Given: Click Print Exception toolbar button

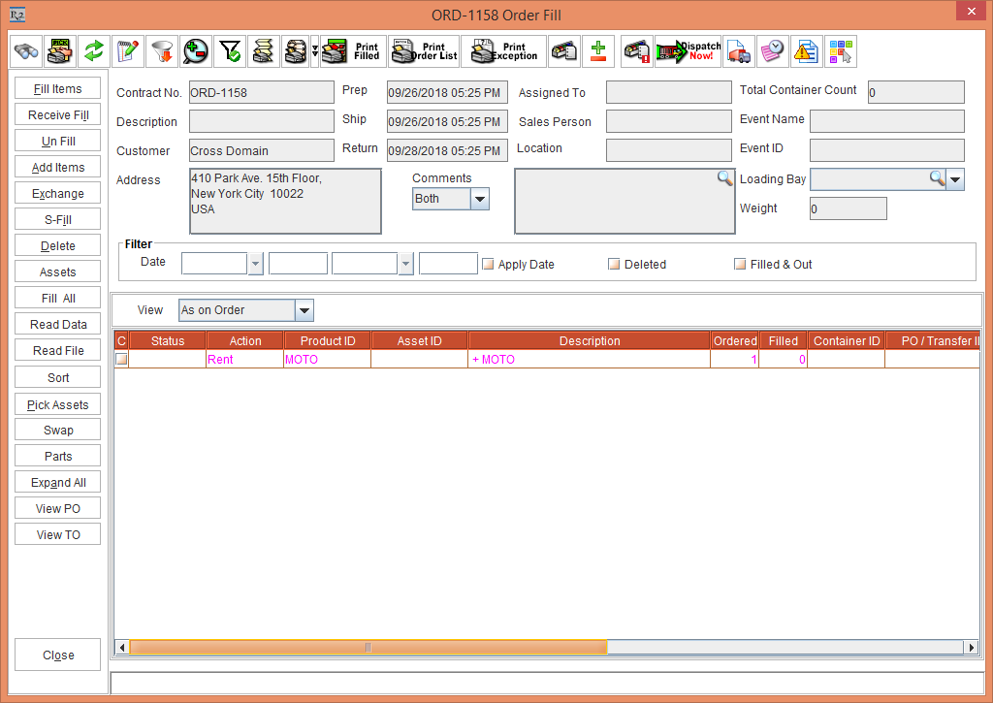Looking at the screenshot, I should click(x=504, y=51).
